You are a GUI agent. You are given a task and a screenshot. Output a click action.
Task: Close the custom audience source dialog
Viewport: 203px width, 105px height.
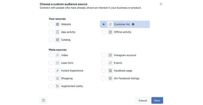(x=161, y=4)
